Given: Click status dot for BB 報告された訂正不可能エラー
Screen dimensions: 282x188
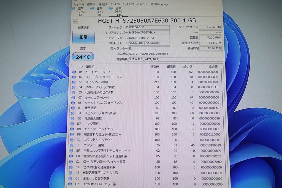Looking at the screenshot, I should click(72, 134).
